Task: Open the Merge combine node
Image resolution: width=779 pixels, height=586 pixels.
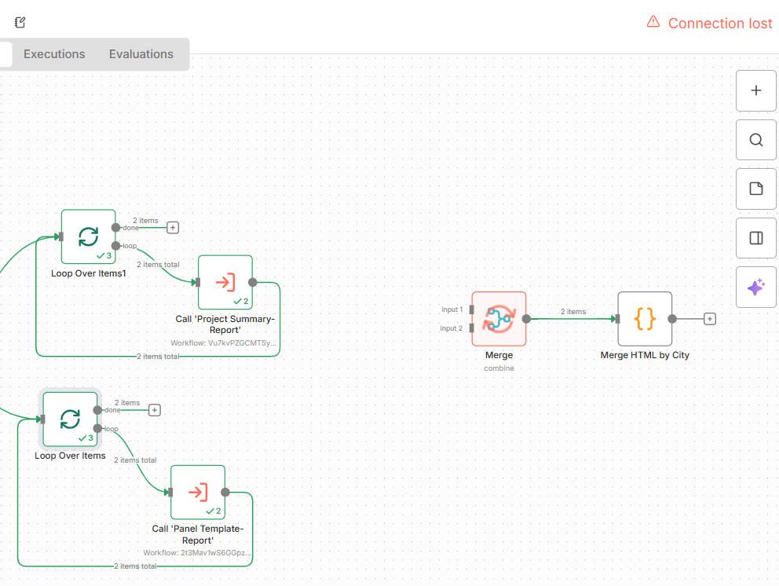Action: (x=499, y=320)
